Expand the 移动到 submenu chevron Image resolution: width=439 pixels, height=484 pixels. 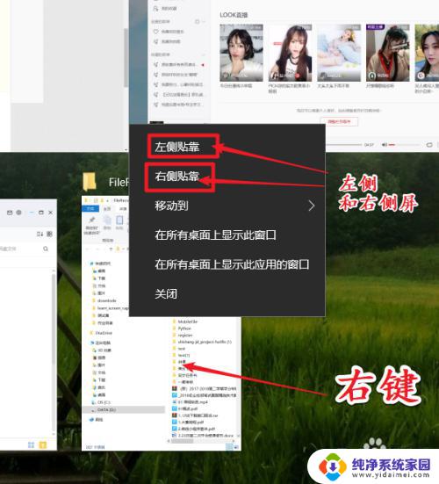tap(312, 206)
